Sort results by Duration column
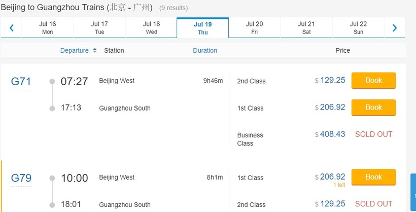The height and width of the screenshot is (212, 416). (x=205, y=50)
